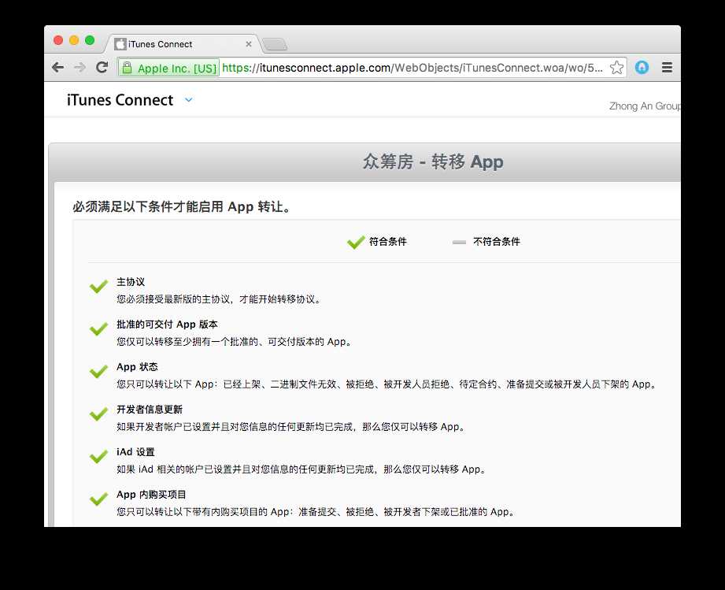This screenshot has width=725, height=590.
Task: Open a new tab button
Action: click(275, 44)
